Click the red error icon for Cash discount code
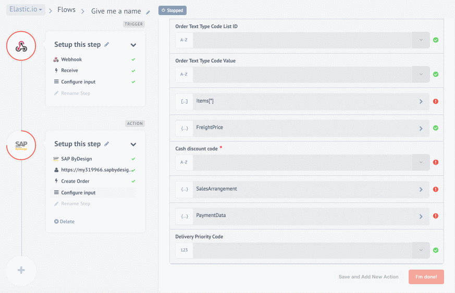455x293 pixels. pos(436,162)
